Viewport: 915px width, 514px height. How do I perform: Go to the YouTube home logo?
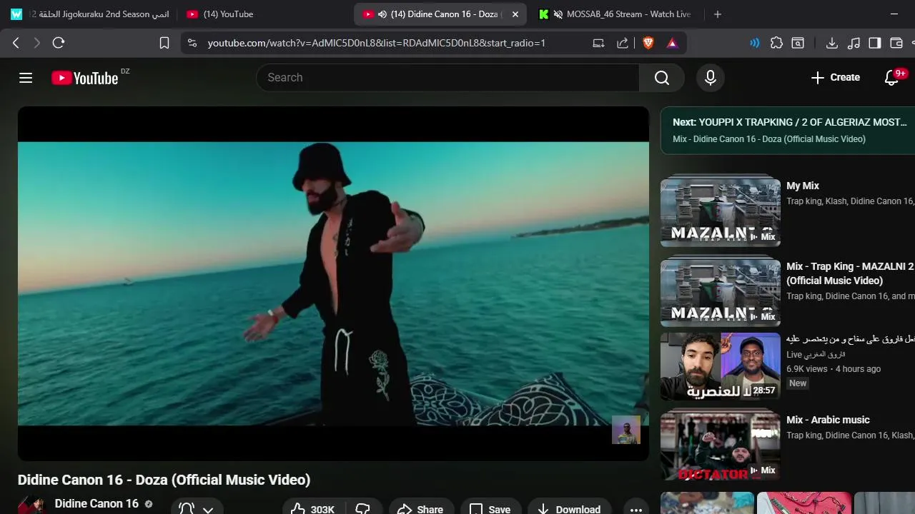(85, 78)
